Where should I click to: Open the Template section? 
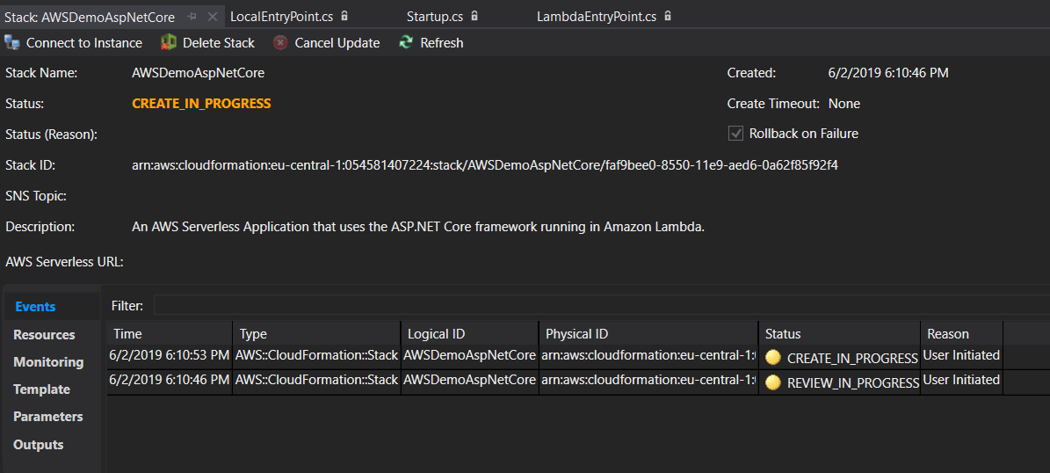tap(41, 389)
